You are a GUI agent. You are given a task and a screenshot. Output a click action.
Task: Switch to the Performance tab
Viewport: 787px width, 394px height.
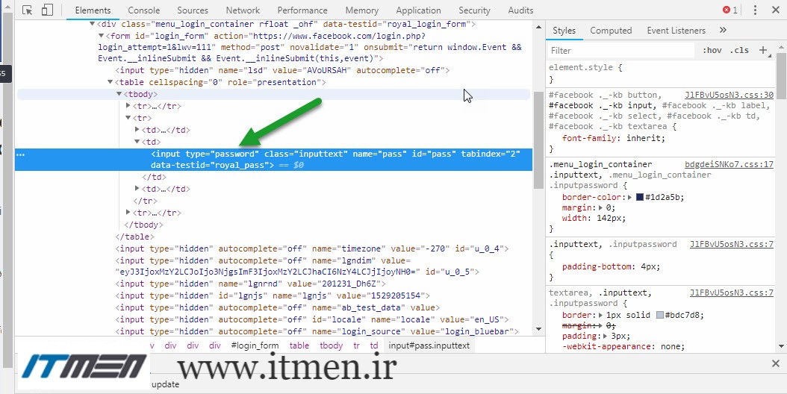coord(302,10)
